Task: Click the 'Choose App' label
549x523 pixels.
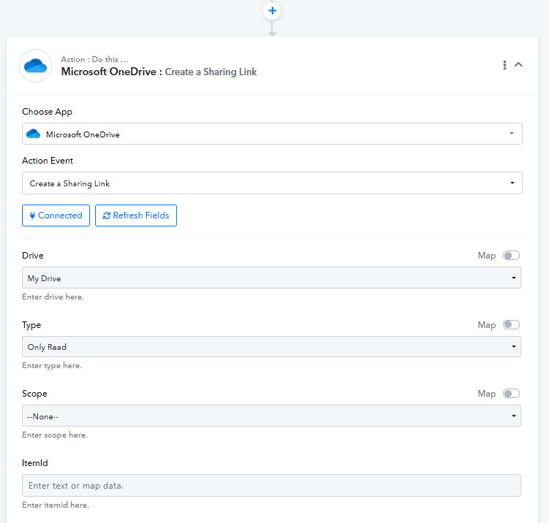Action: 47,112
